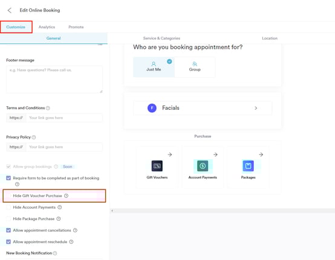Image resolution: width=335 pixels, height=260 pixels.
Task: Open the arrow above Packages tile
Action: [261, 154]
